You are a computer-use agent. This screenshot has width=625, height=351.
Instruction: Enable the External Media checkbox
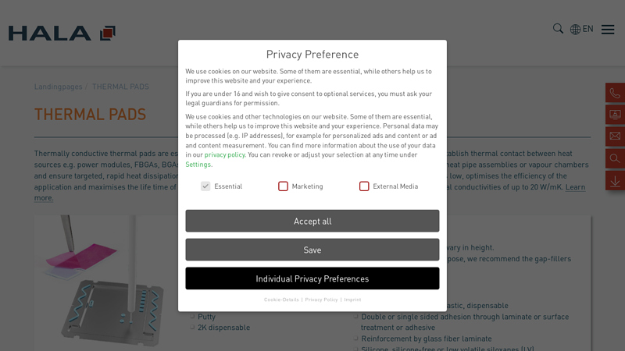(x=364, y=186)
